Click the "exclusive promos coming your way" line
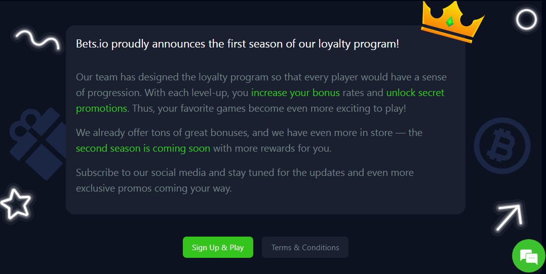Image resolution: width=546 pixels, height=274 pixels. click(153, 189)
